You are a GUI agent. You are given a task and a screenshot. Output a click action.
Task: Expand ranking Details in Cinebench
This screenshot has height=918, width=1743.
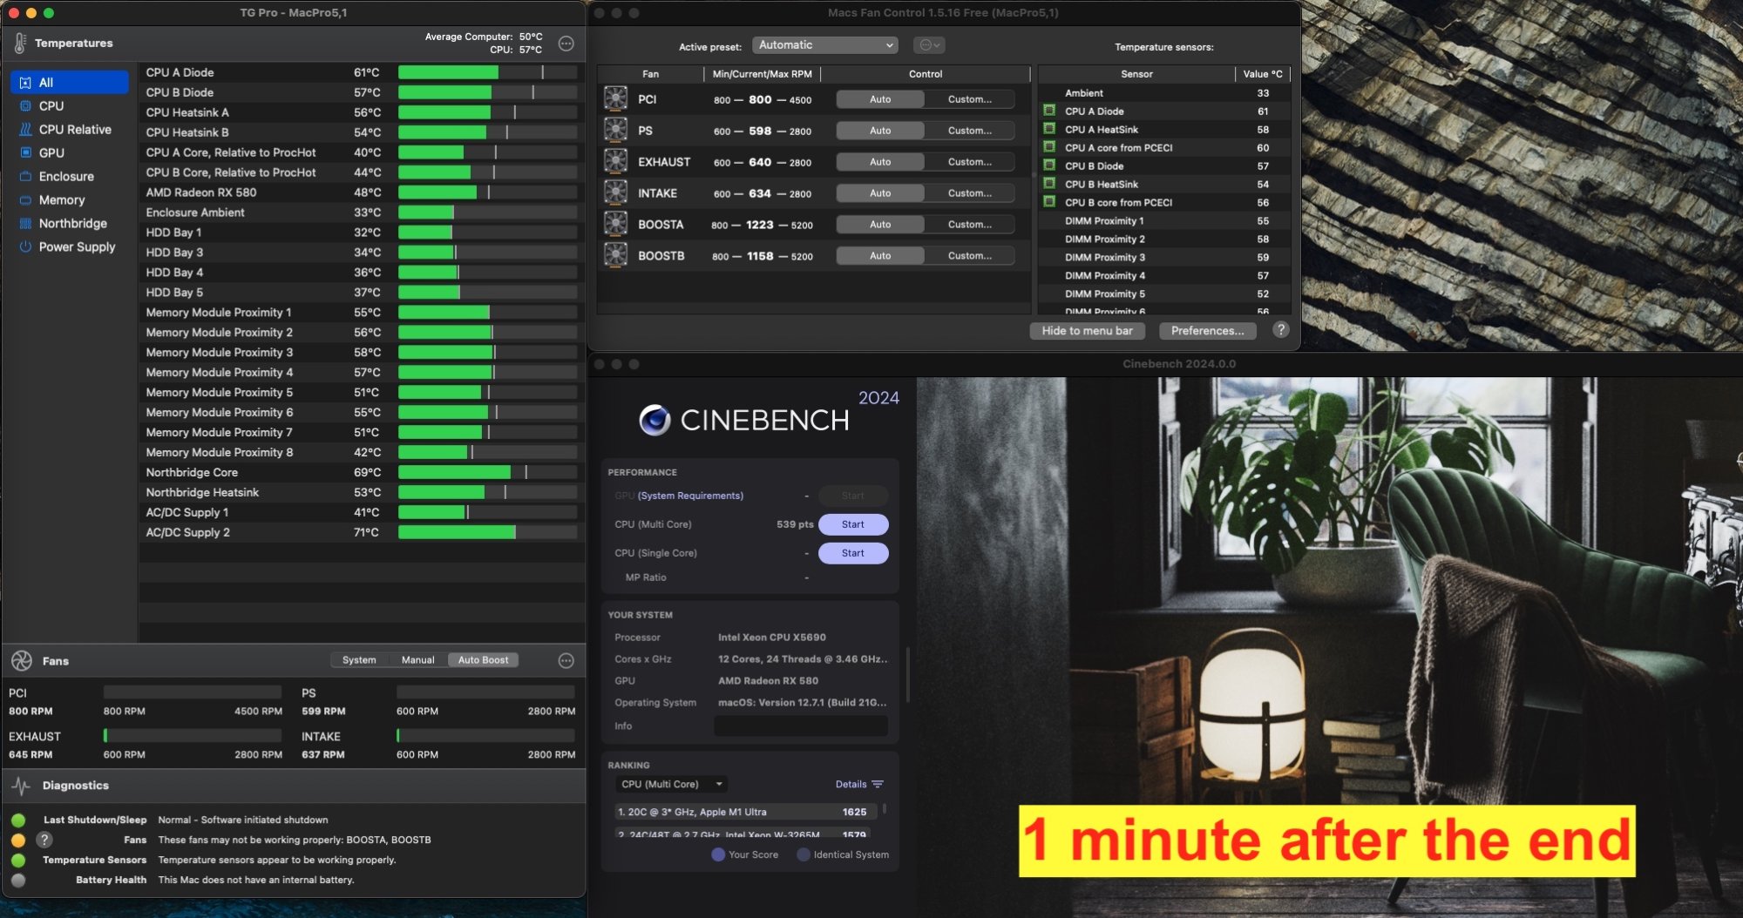click(859, 784)
